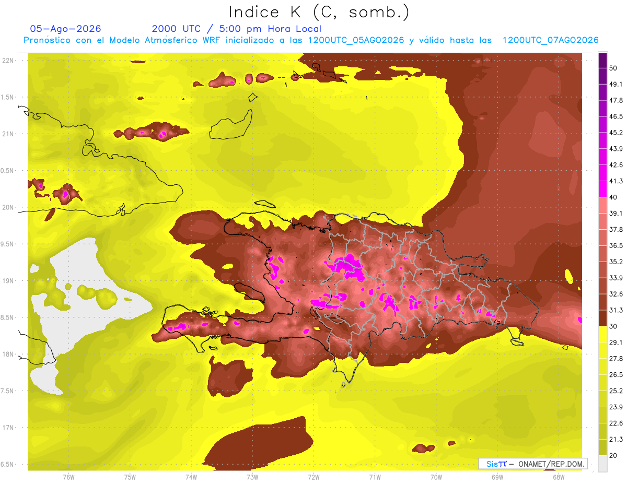Click the latitude axis label '18N'
Image resolution: width=627 pixels, height=484 pixels.
pos(8,354)
